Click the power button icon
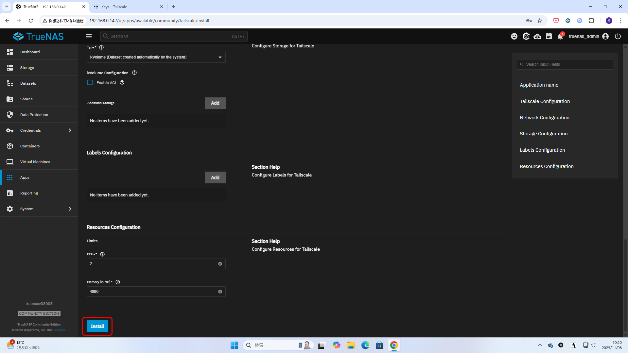 tap(618, 36)
